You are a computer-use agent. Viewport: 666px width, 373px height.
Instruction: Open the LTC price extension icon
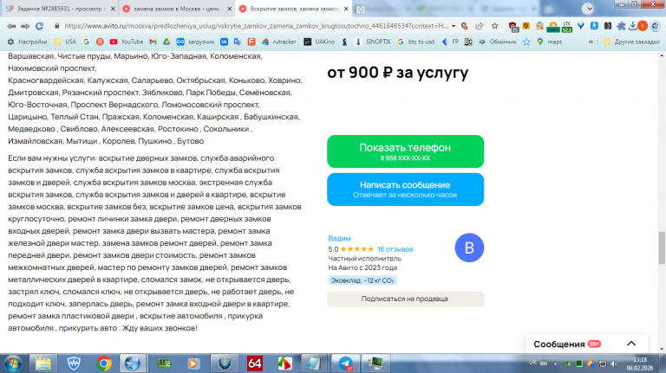pos(567,27)
